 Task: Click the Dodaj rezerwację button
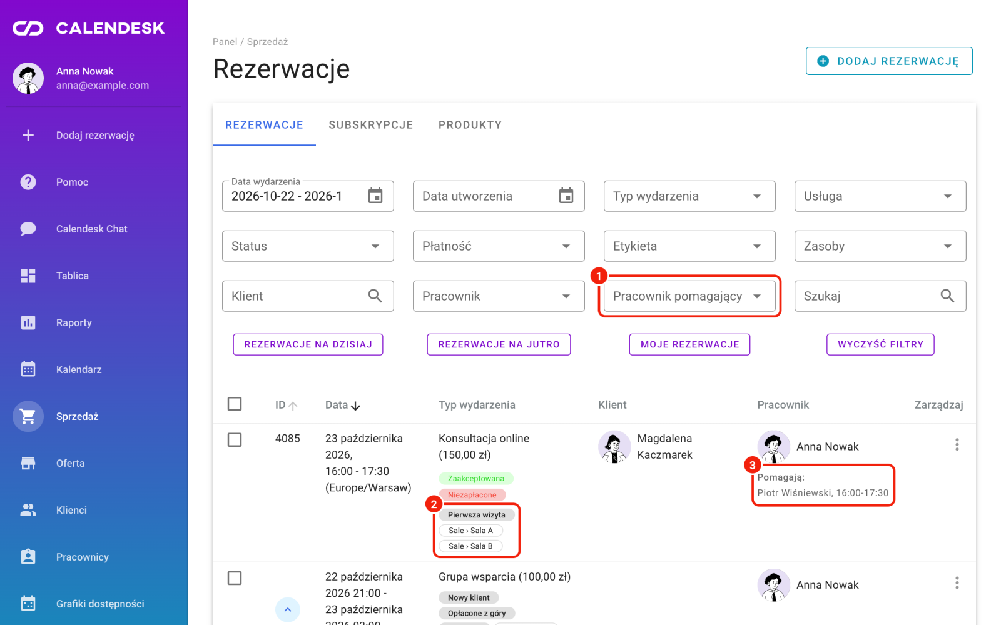889,61
